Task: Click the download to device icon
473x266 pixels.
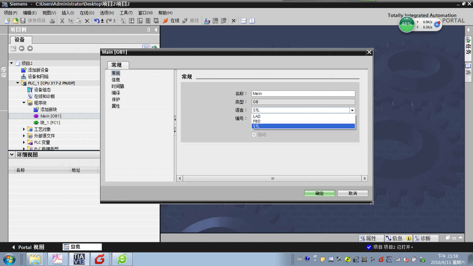Action: 132,21
